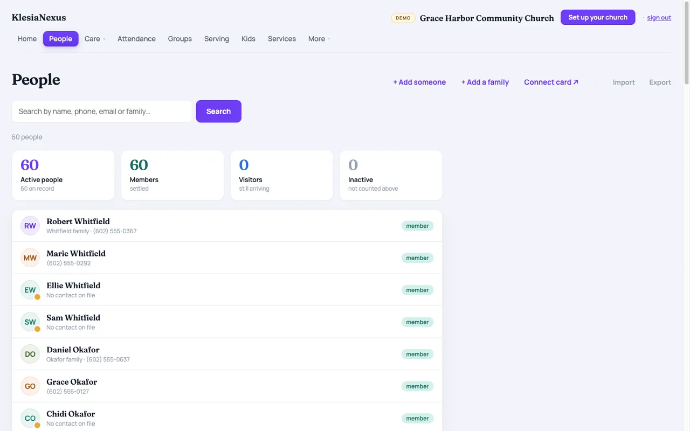Open the Export link
690x431 pixels.
tap(660, 82)
